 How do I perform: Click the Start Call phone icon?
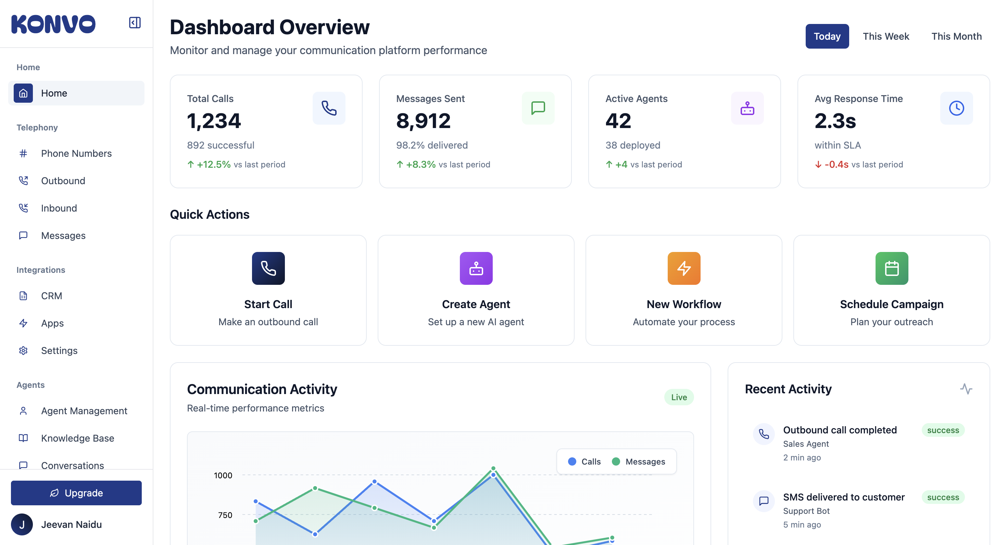pos(268,268)
